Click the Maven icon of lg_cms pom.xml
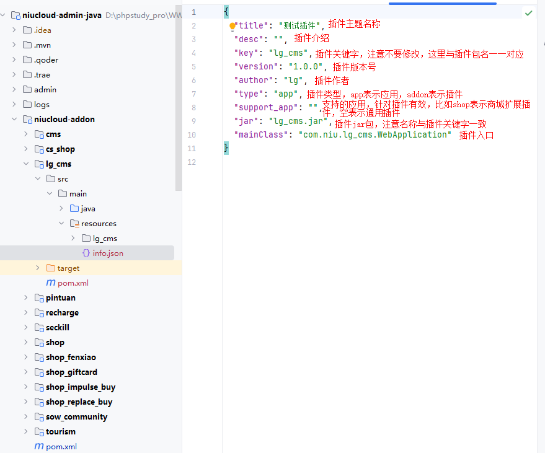 (x=51, y=283)
